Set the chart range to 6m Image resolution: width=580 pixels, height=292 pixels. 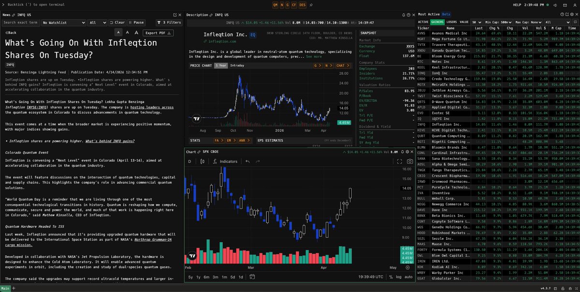(x=207, y=277)
